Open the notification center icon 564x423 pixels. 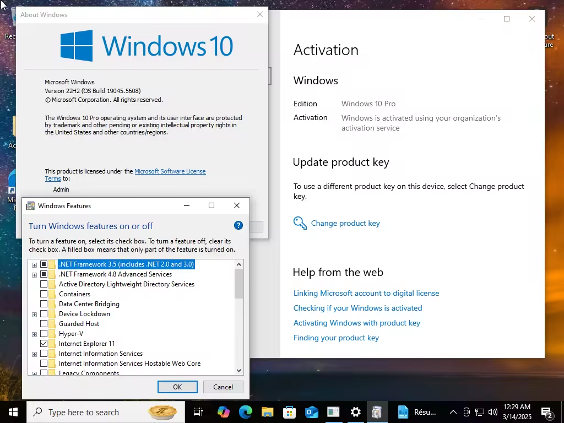[x=547, y=413]
